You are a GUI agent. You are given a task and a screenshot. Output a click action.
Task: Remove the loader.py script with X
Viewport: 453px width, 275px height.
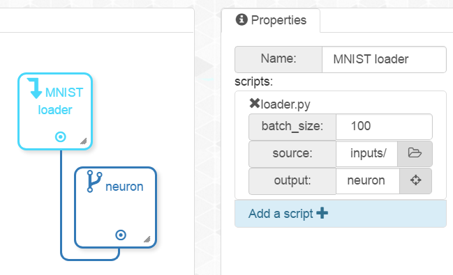point(255,103)
